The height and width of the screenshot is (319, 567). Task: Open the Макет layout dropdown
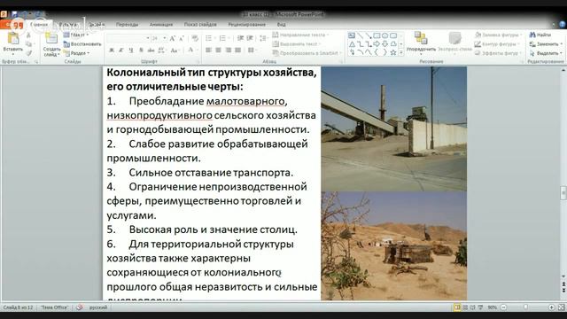click(76, 35)
